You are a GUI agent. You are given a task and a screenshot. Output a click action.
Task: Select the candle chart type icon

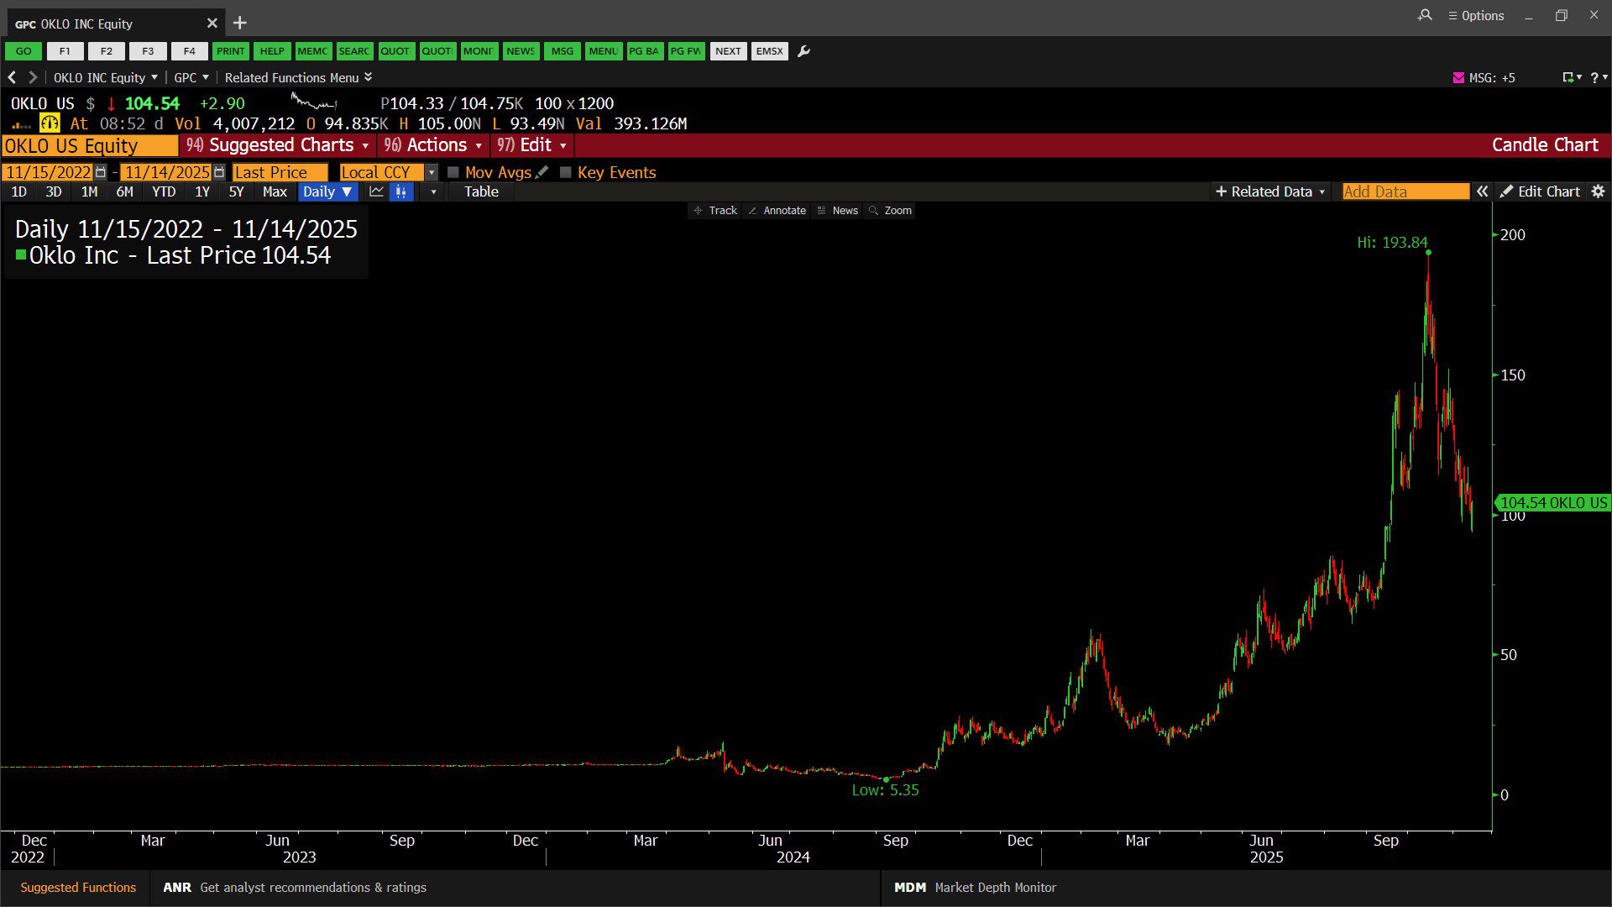pos(401,191)
